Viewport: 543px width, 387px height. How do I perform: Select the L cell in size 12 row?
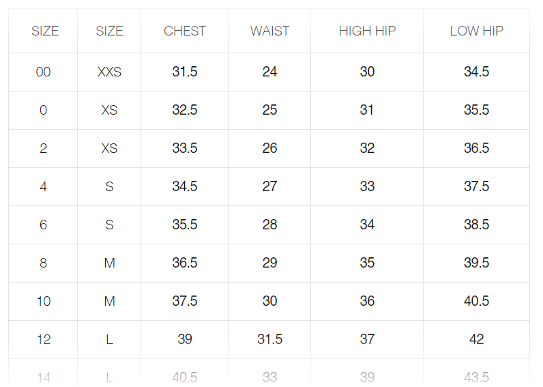(109, 339)
